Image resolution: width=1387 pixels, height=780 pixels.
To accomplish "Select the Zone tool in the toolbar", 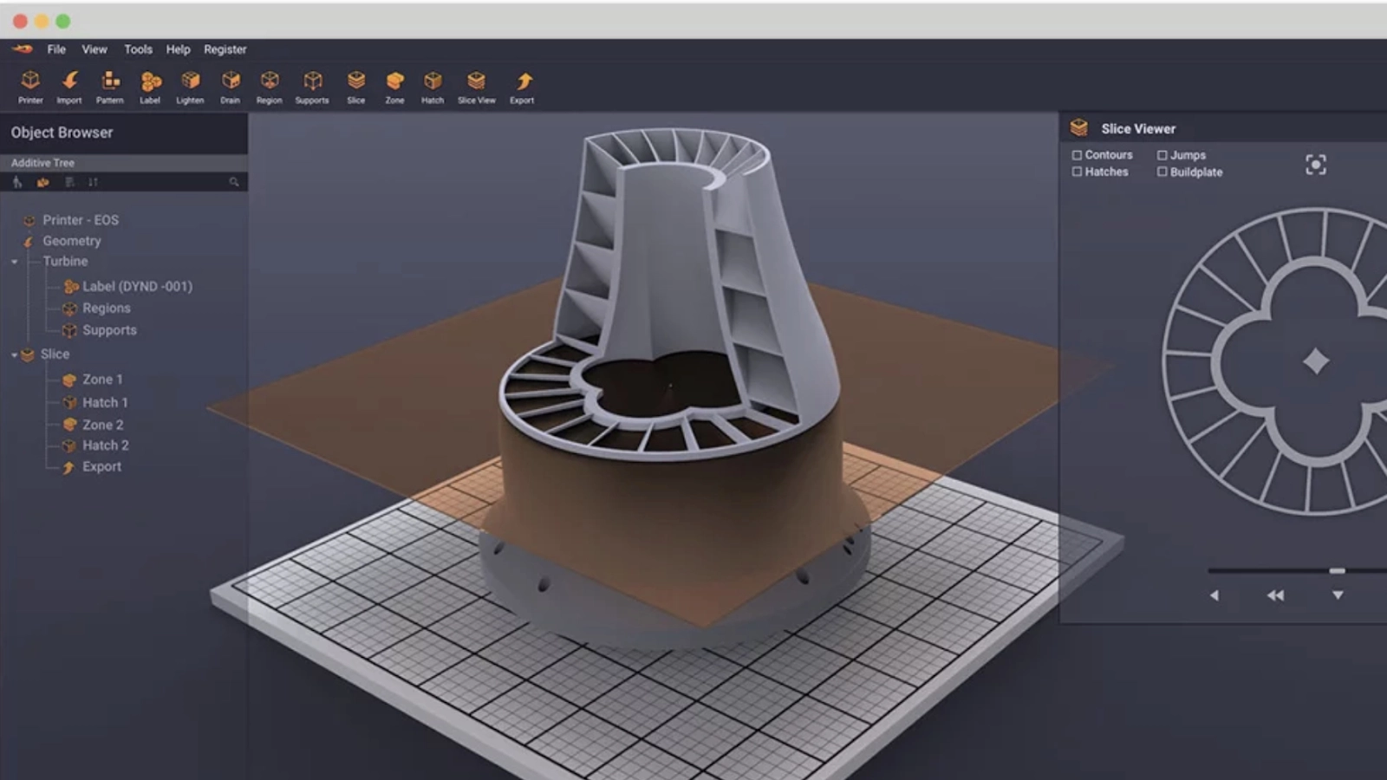I will click(394, 88).
